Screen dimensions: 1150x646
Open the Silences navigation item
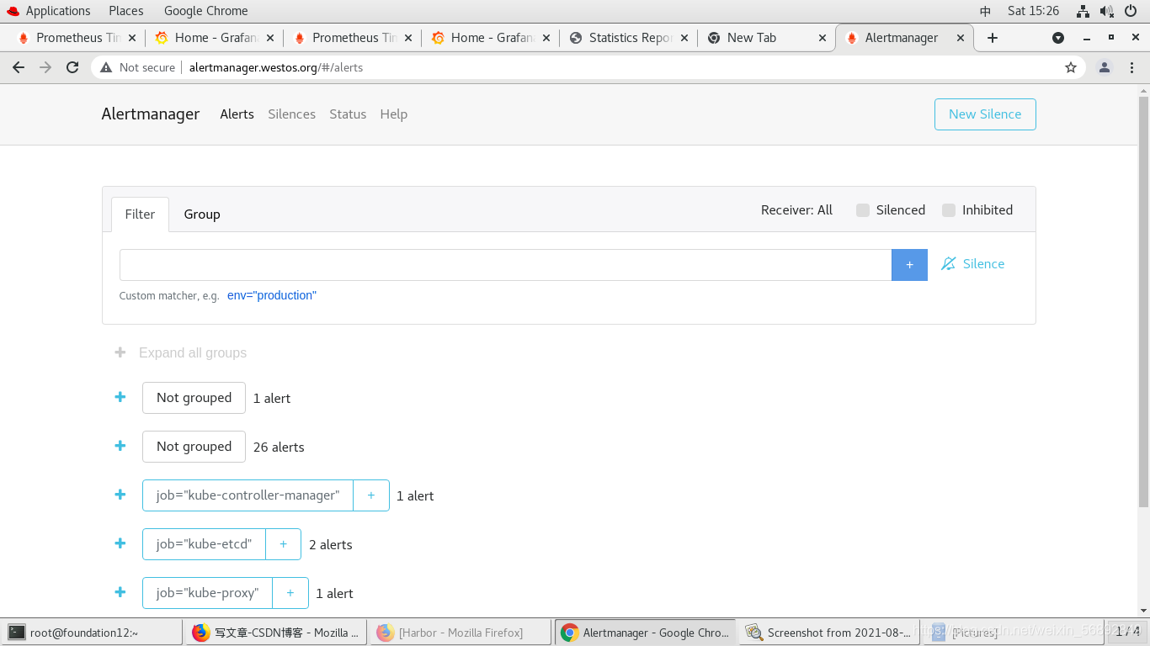tap(291, 114)
